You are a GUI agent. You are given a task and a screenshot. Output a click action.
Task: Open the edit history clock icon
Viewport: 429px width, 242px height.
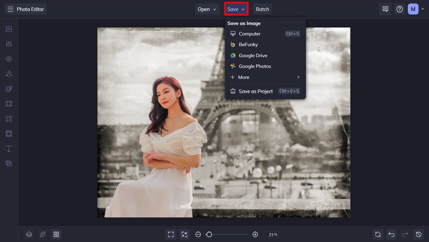click(419, 234)
